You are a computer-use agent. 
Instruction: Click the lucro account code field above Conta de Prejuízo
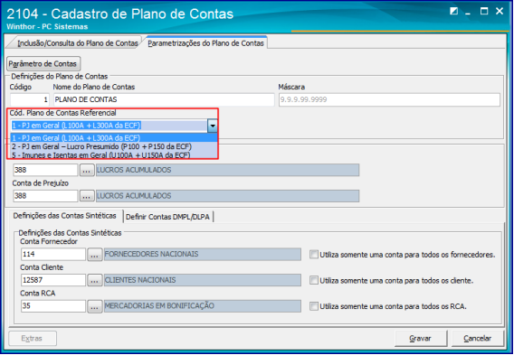tap(45, 170)
